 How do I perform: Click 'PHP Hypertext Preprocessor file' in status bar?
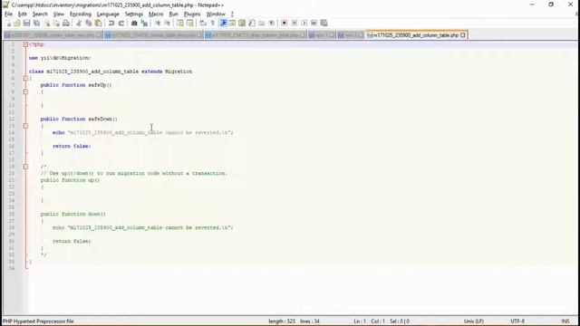coord(38,321)
